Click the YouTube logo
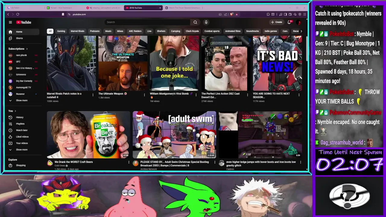The height and width of the screenshot is (217, 386). point(24,22)
